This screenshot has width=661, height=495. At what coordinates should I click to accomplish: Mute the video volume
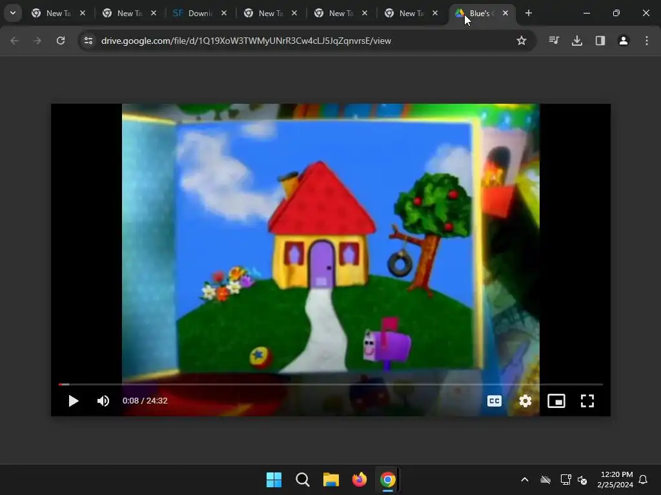point(103,401)
